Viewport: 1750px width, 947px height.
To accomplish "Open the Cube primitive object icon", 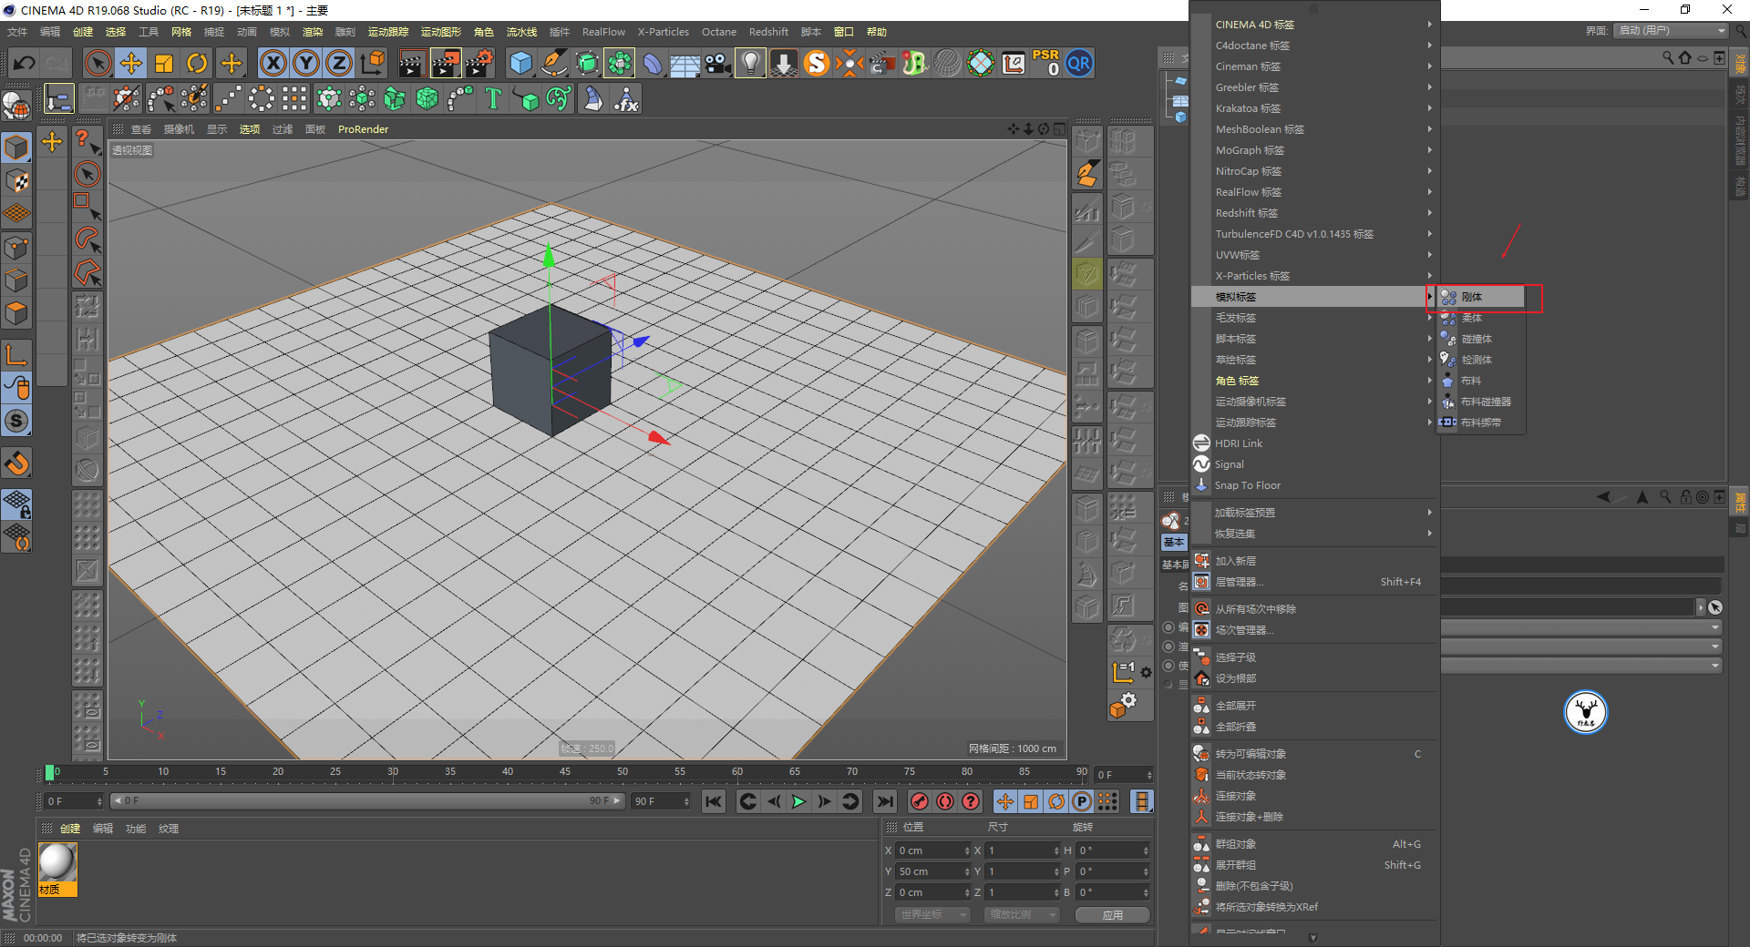I will click(x=520, y=63).
